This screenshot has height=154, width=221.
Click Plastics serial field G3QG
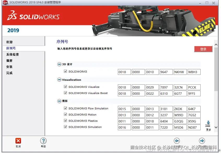click(180, 121)
